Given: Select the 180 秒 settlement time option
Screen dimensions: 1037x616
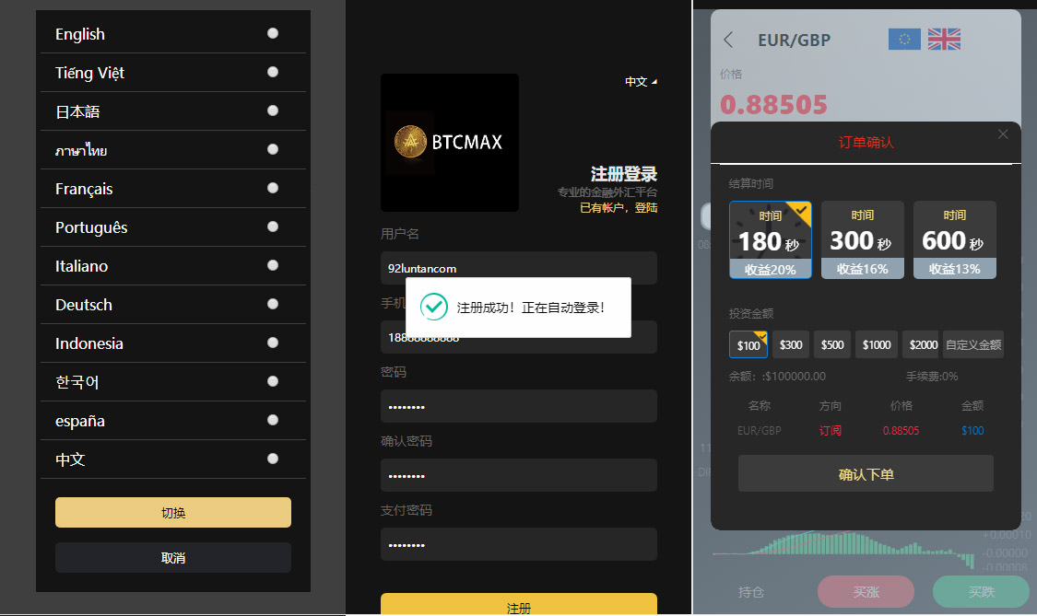Looking at the screenshot, I should 770,240.
